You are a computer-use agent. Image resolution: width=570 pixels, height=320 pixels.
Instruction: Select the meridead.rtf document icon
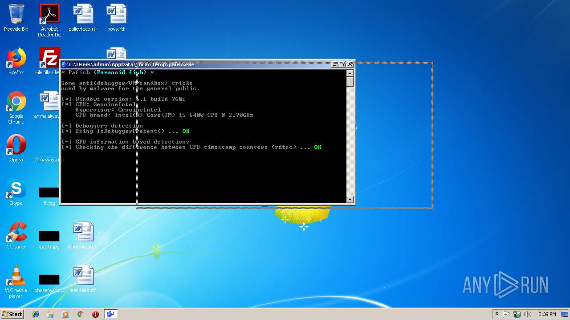coord(83,279)
